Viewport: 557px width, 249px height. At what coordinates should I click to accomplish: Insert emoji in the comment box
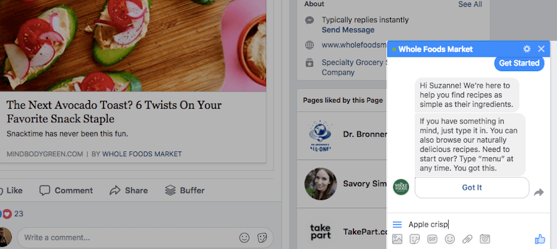(244, 238)
